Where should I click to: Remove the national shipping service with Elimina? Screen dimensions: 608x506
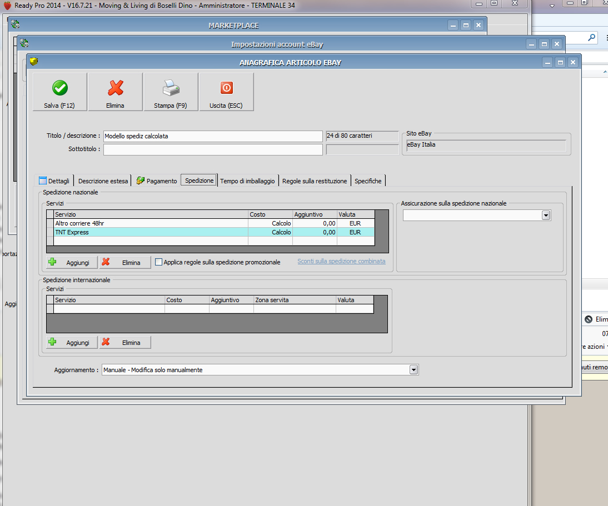pos(125,262)
